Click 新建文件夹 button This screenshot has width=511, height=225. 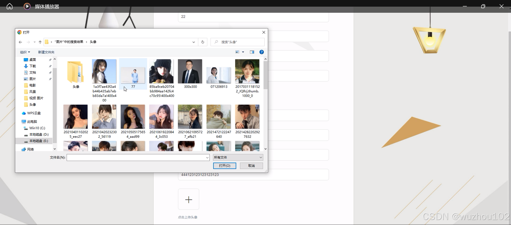(x=46, y=52)
